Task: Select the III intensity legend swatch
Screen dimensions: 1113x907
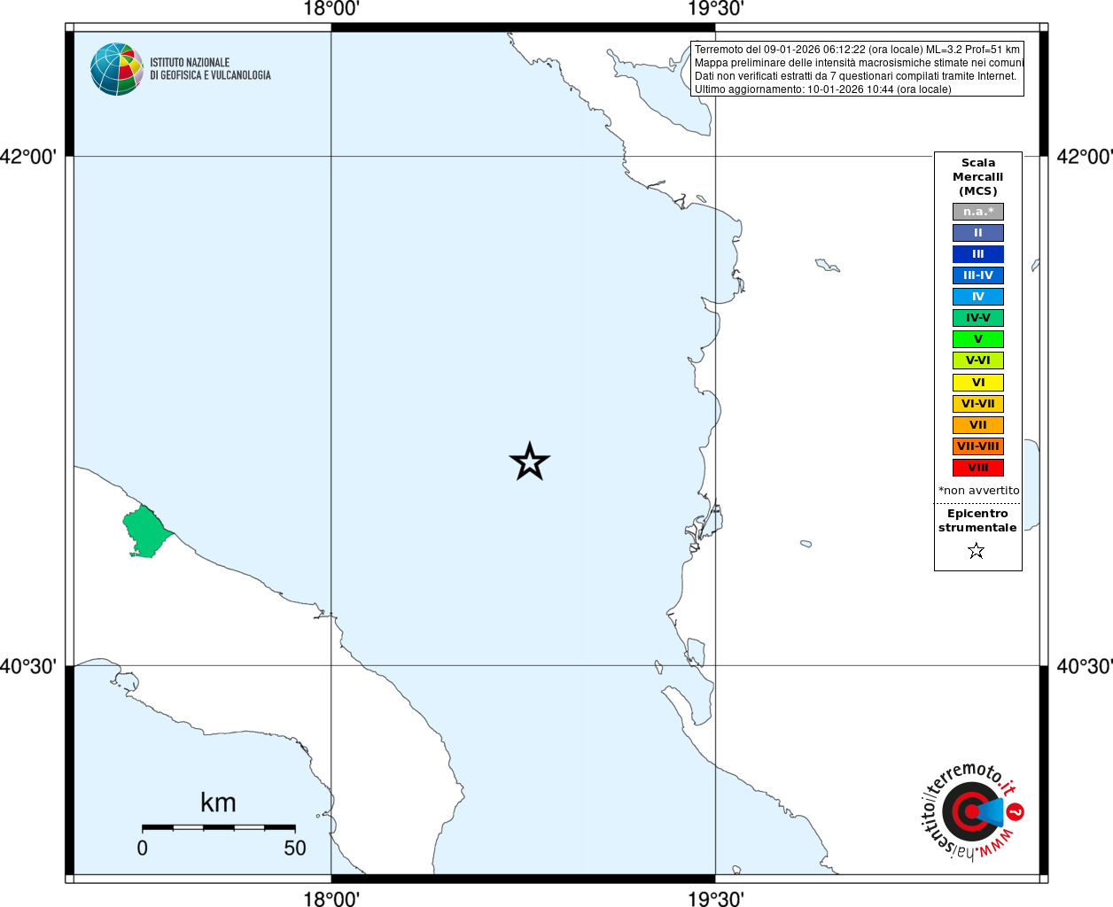Action: pos(978,254)
